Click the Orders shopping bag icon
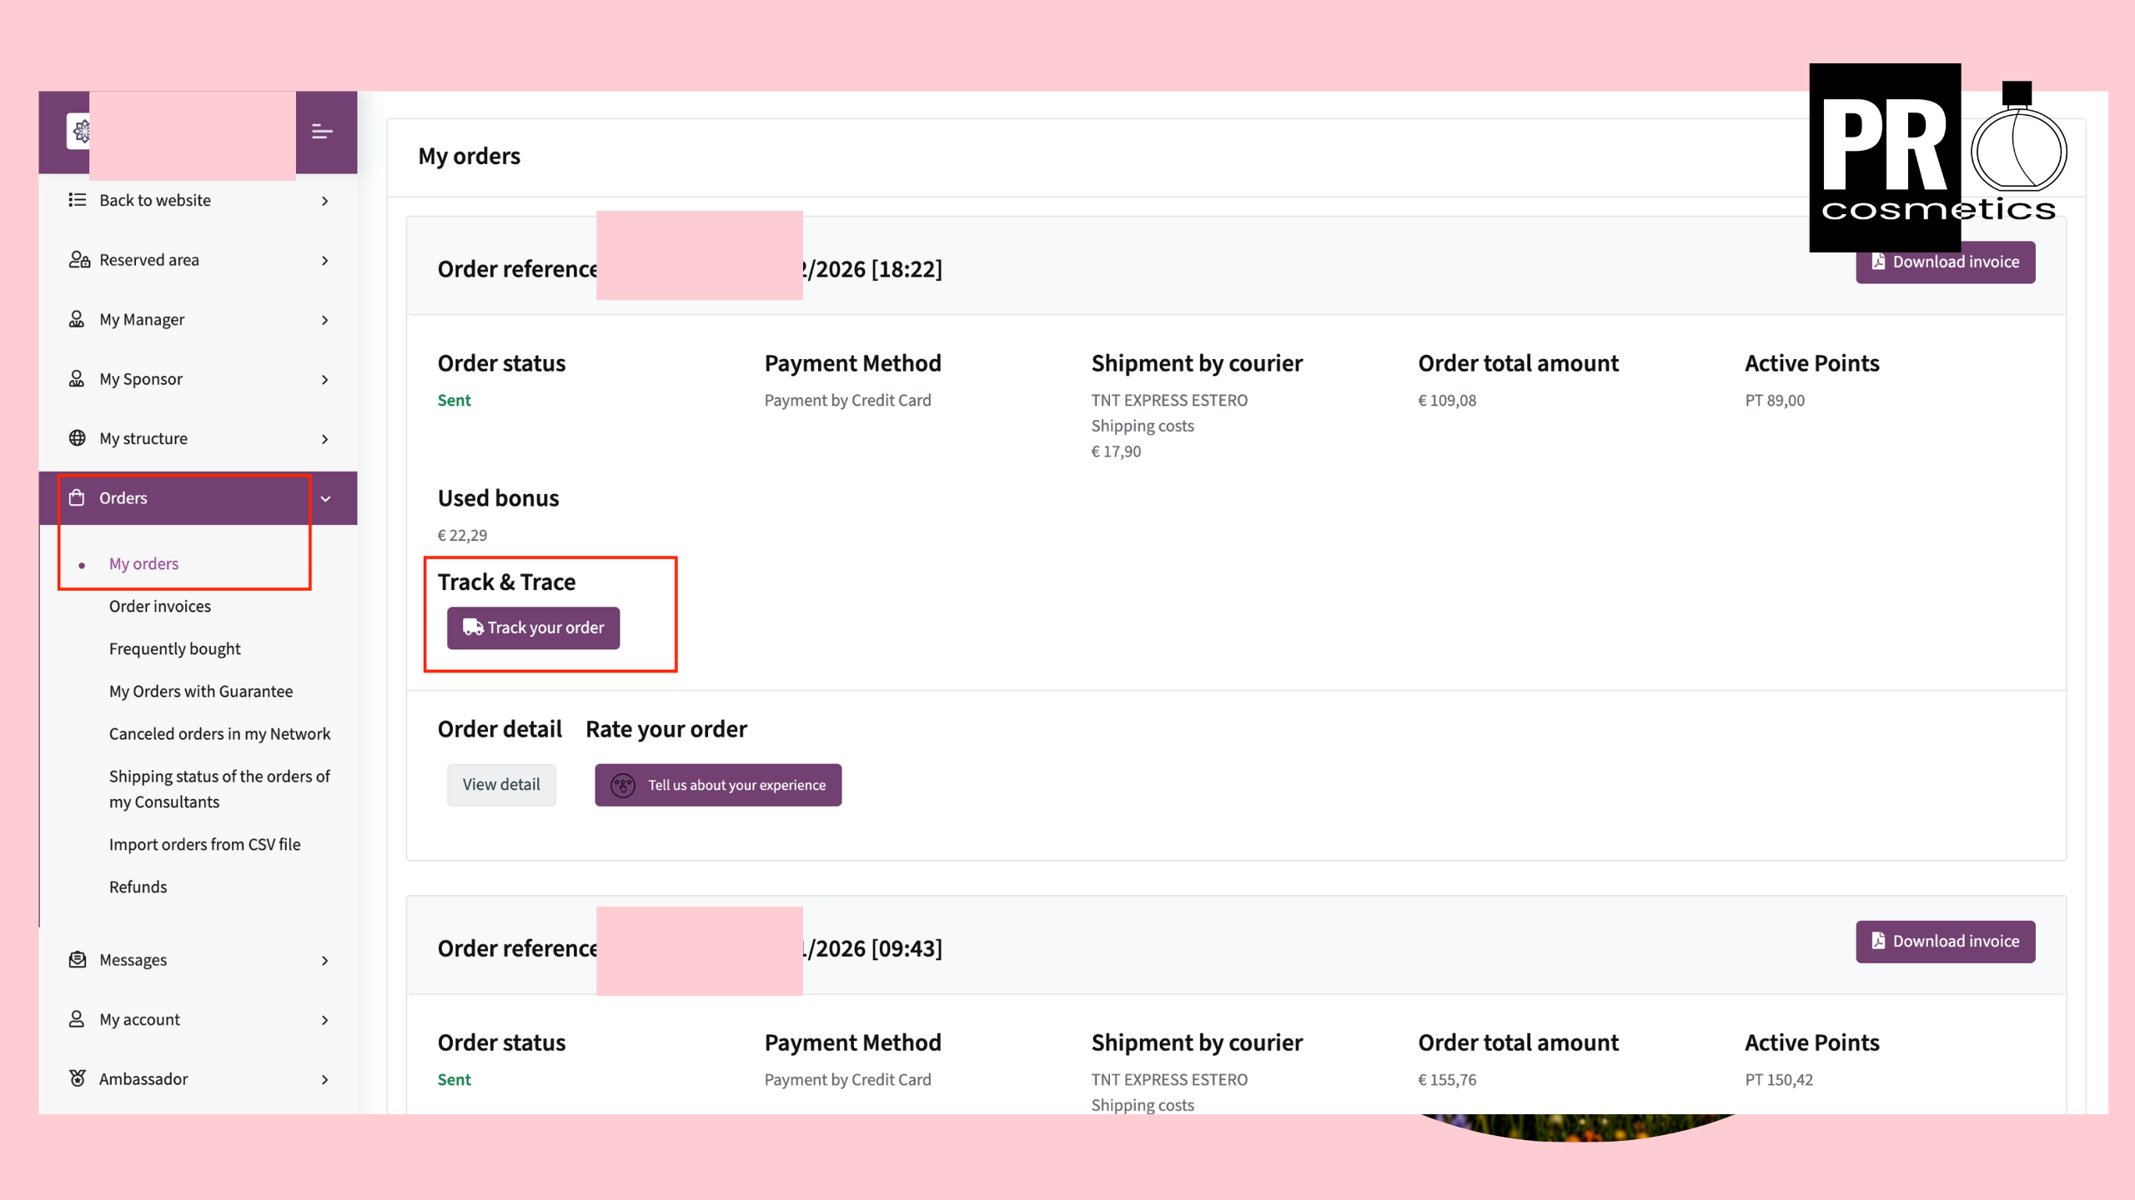The height and width of the screenshot is (1200, 2135). (x=77, y=497)
